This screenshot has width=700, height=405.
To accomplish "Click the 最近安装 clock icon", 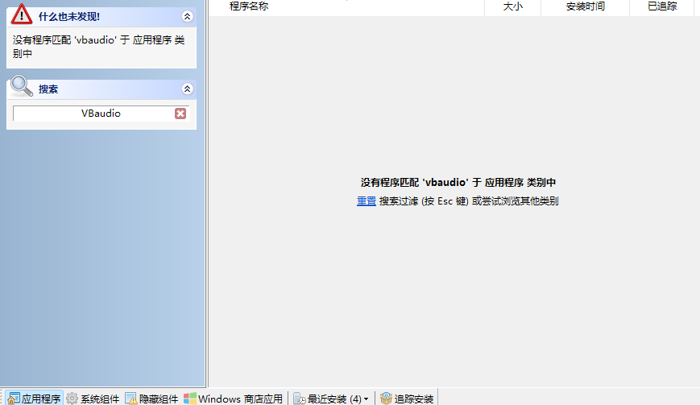I will [300, 399].
